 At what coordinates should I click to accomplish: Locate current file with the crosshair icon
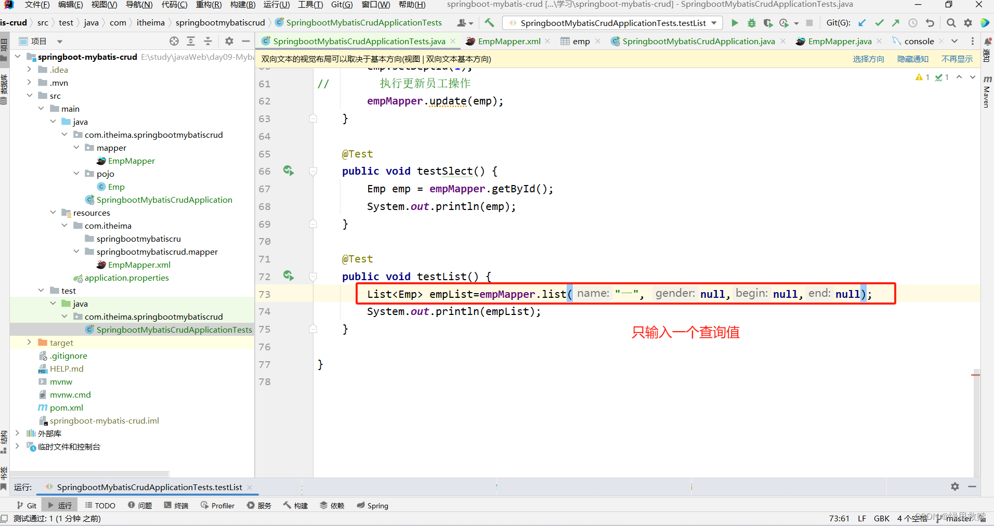(x=174, y=41)
